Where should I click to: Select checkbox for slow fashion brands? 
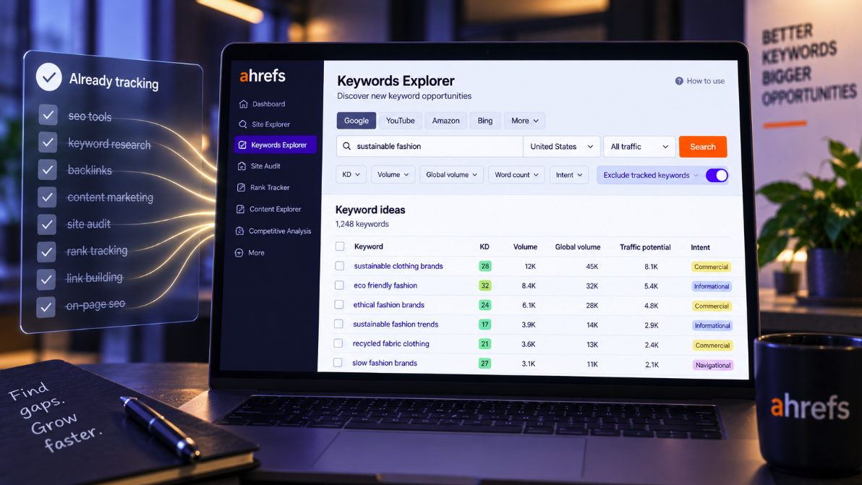(x=338, y=363)
